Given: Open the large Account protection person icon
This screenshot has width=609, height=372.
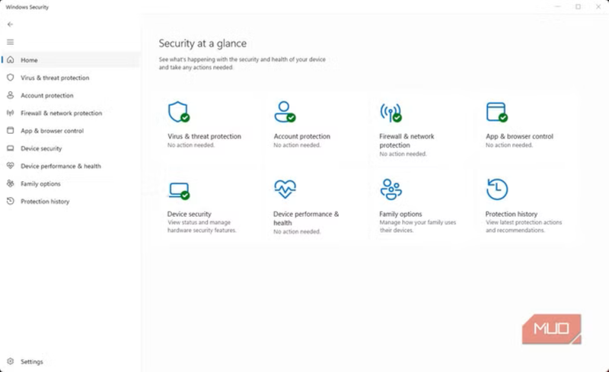Looking at the screenshot, I should point(285,112).
